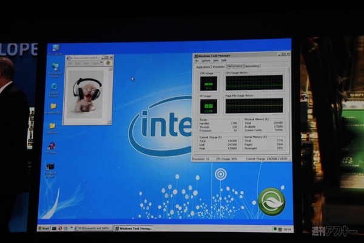Open the My Computer desktop icon
Image resolution: width=364 pixels, height=243 pixels.
tap(56, 50)
